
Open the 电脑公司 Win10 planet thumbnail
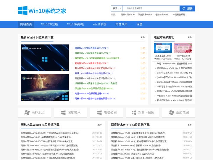[45, 87]
